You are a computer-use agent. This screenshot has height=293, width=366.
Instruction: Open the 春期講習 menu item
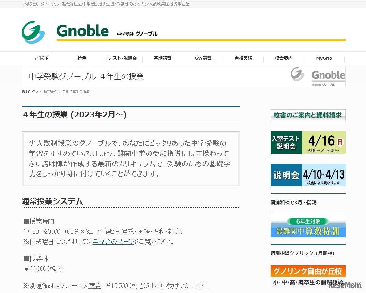point(163,58)
